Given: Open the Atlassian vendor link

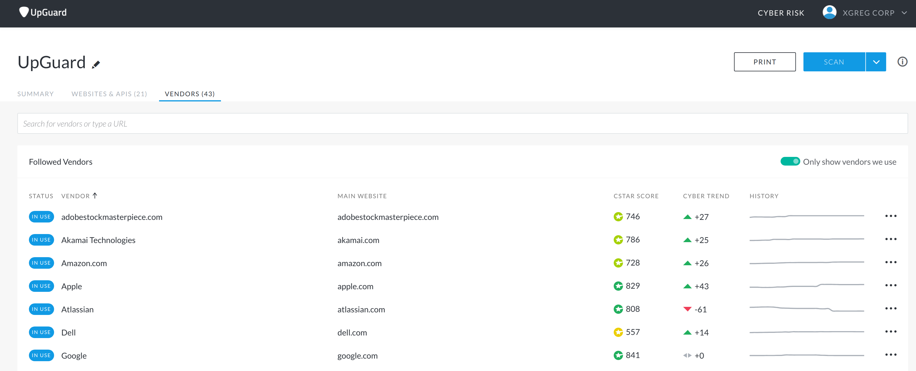Looking at the screenshot, I should coord(77,309).
